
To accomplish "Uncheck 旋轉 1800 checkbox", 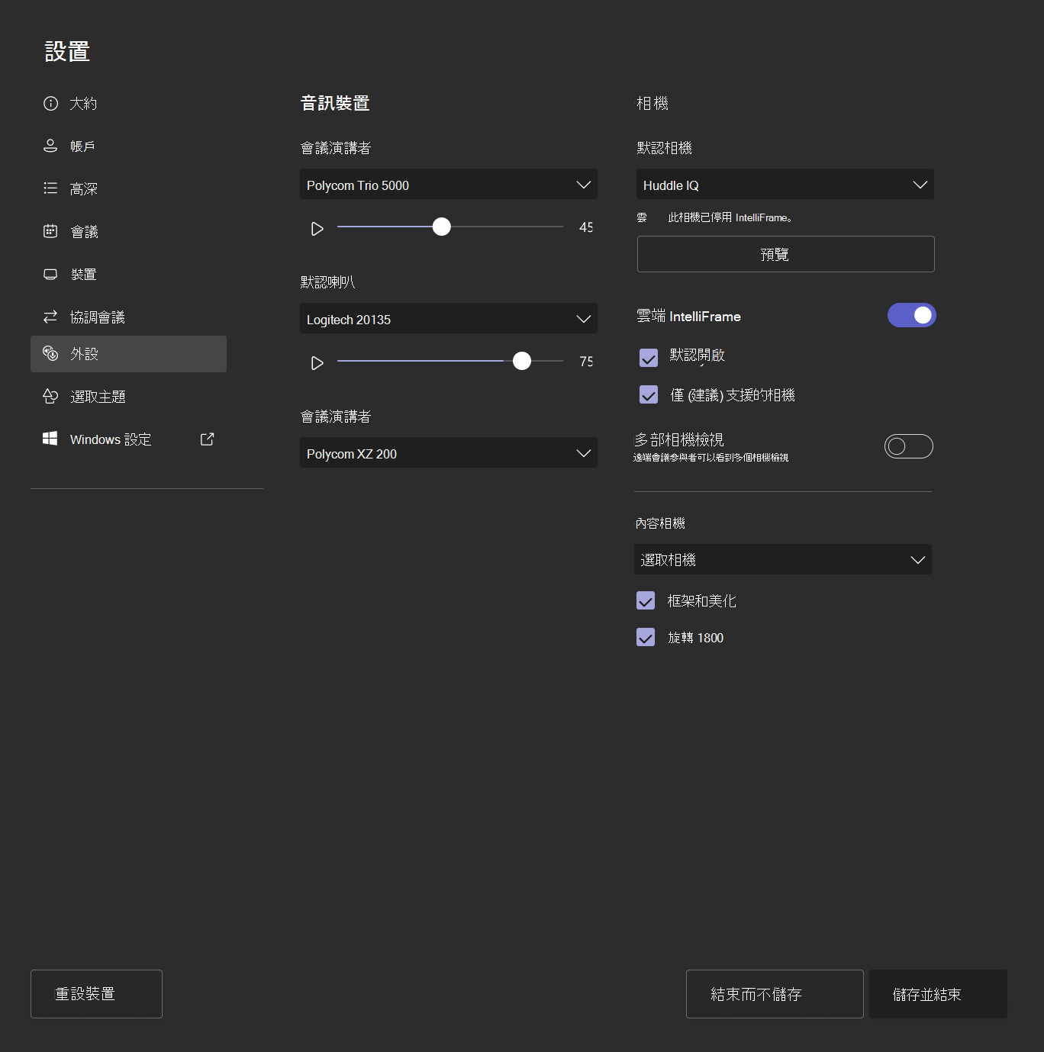I will (x=646, y=637).
